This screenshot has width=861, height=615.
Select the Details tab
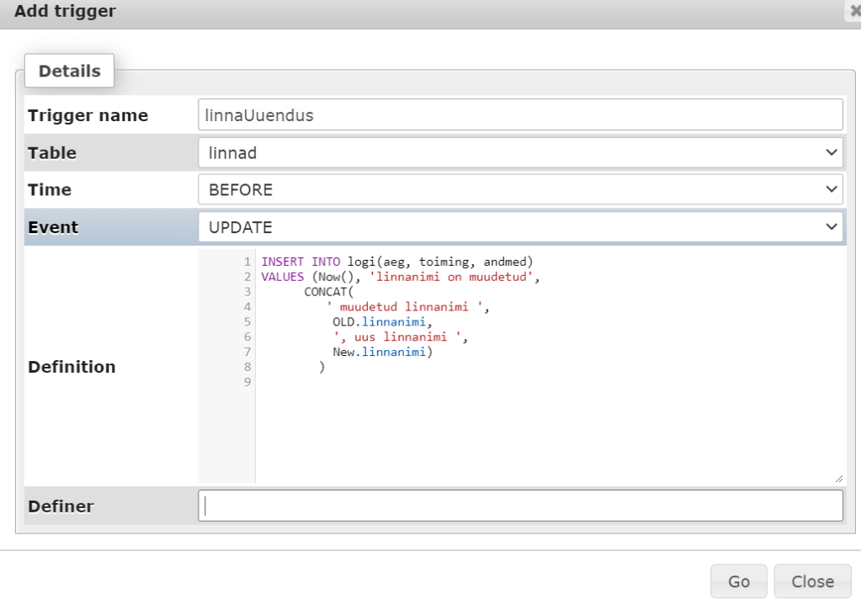coord(69,72)
